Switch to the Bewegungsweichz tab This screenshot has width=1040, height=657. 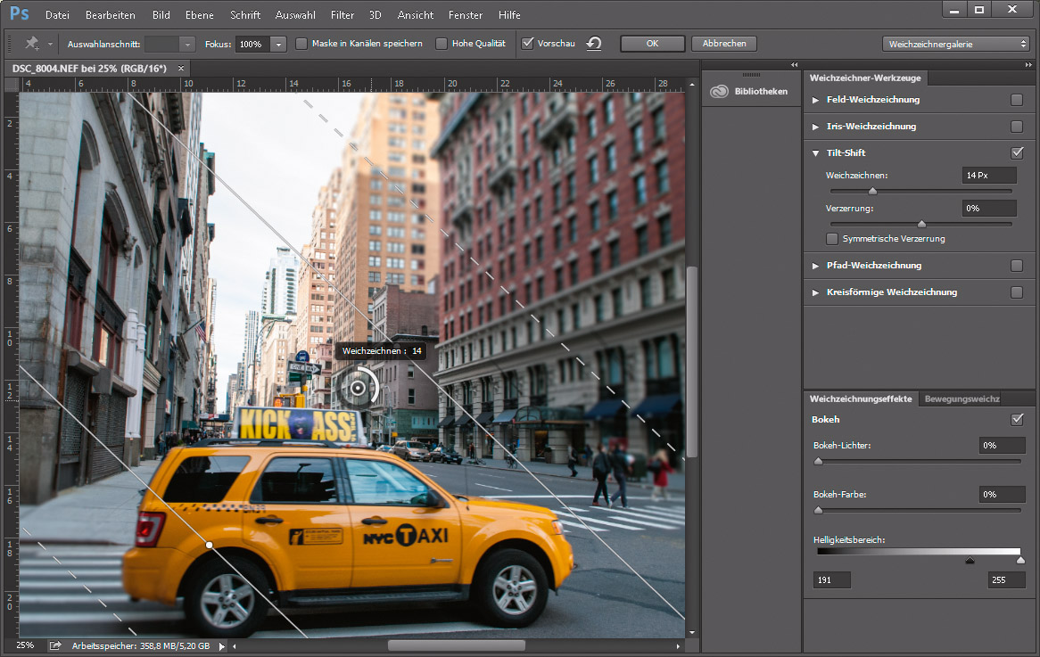coord(962,399)
